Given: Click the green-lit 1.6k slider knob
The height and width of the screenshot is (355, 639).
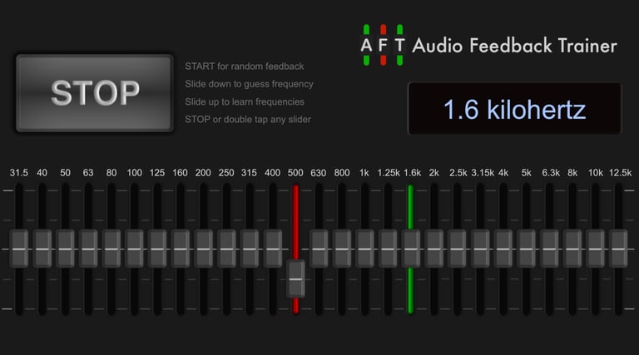Looking at the screenshot, I should point(411,249).
